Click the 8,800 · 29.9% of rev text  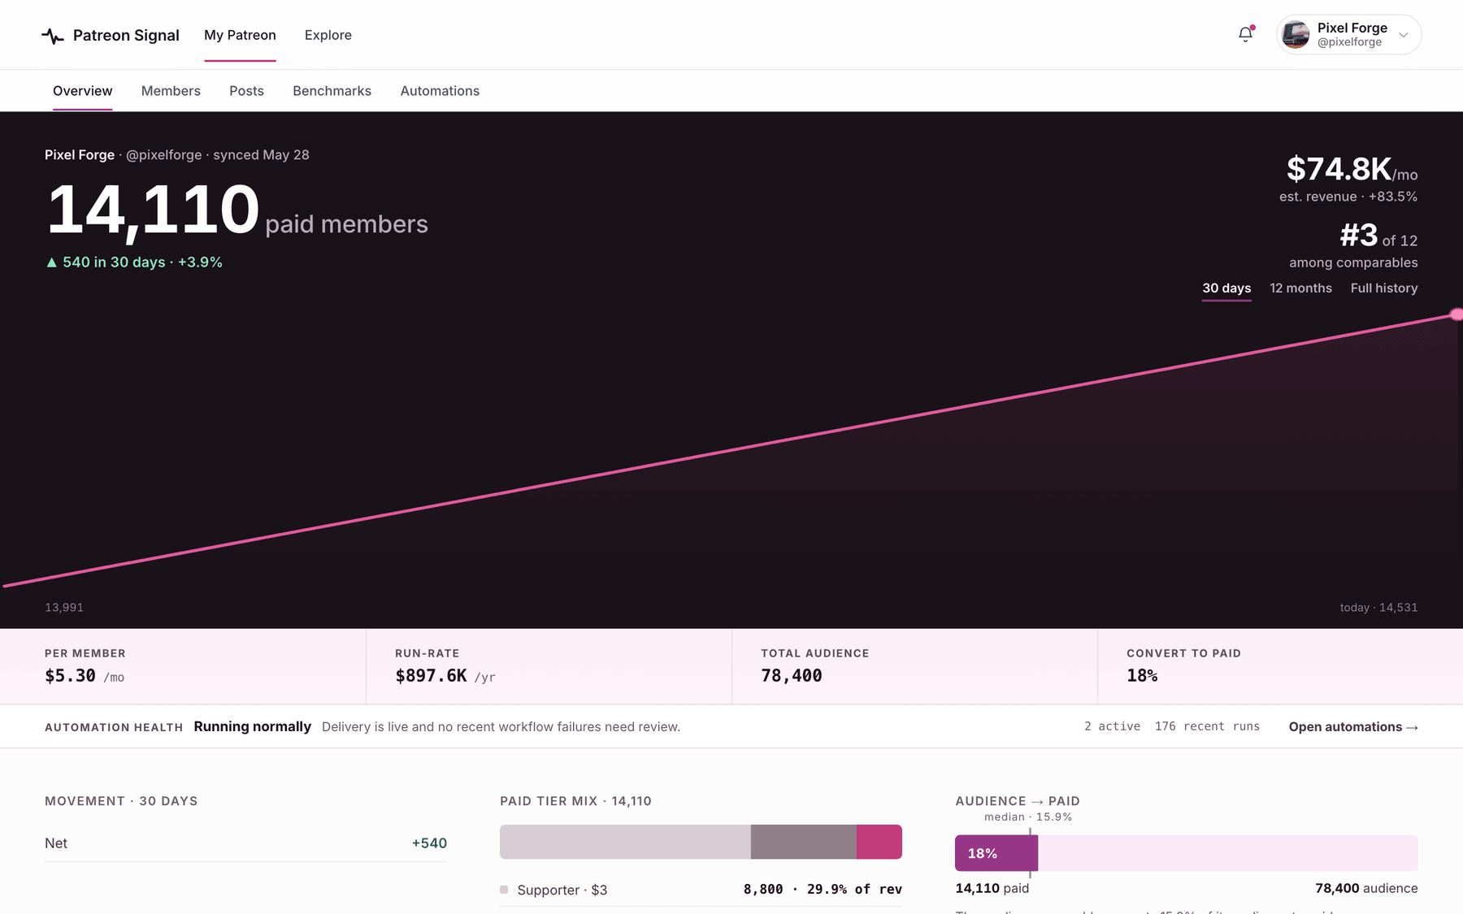823,890
